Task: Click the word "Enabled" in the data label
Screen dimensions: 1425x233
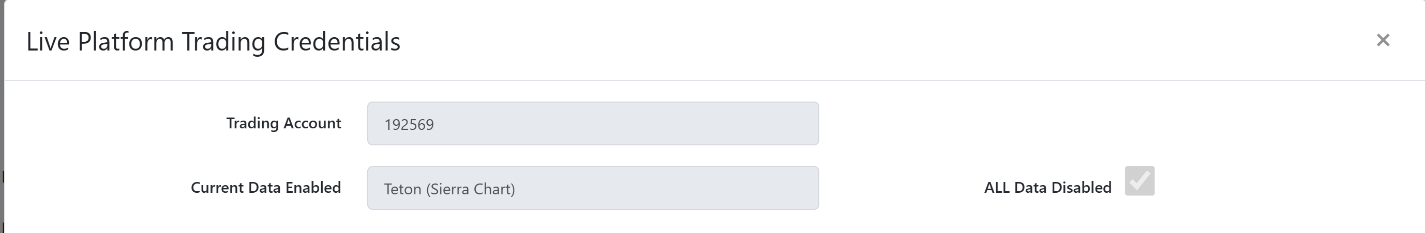Action: (312, 188)
